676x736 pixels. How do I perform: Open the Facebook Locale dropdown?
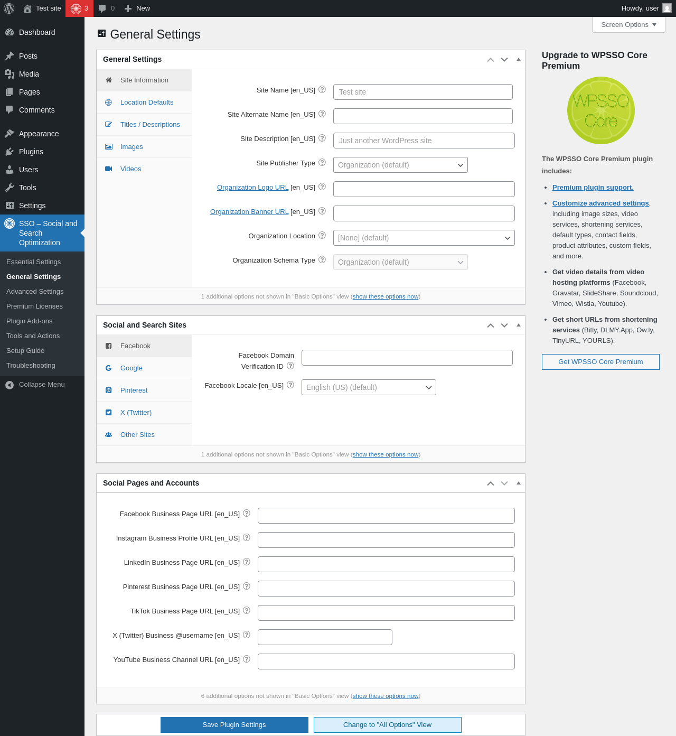[x=369, y=387]
